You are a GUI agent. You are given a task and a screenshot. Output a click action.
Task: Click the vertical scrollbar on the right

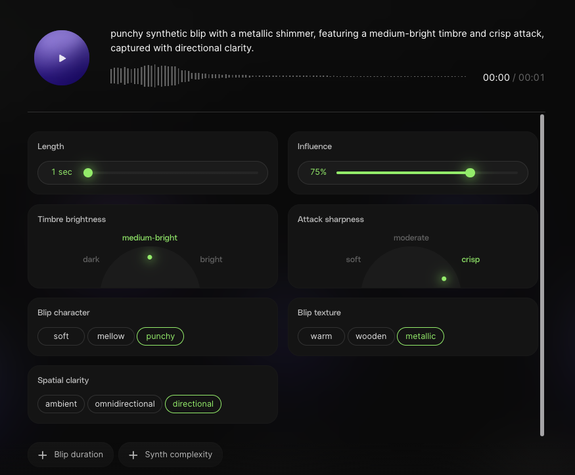click(543, 276)
